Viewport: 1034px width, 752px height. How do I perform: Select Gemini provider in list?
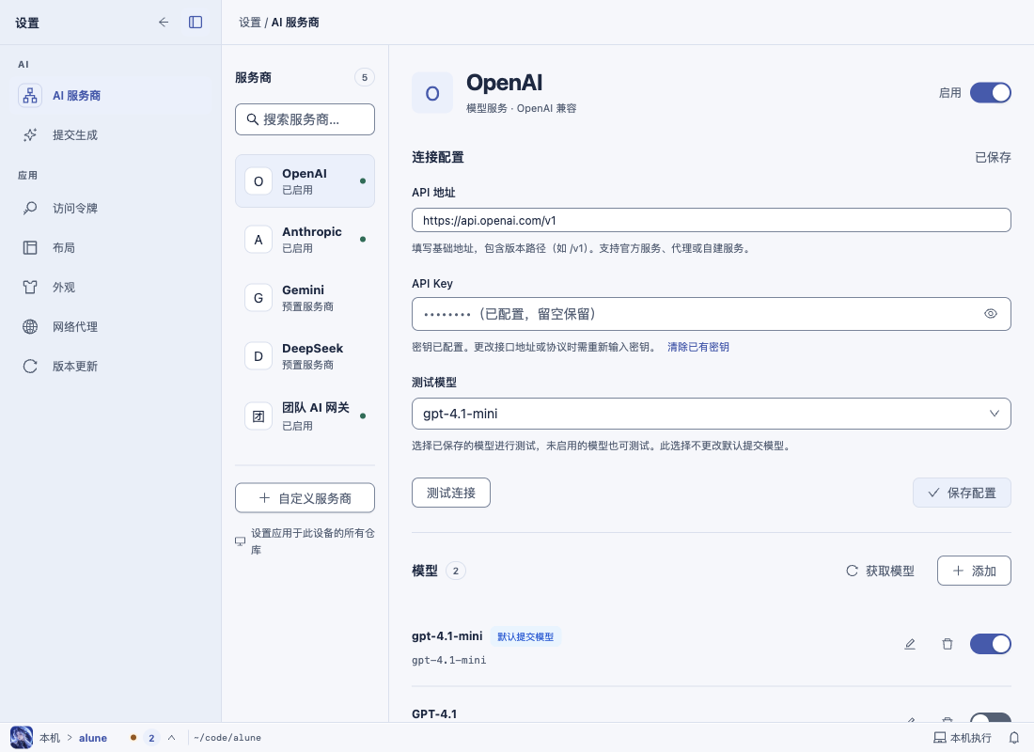pos(305,297)
